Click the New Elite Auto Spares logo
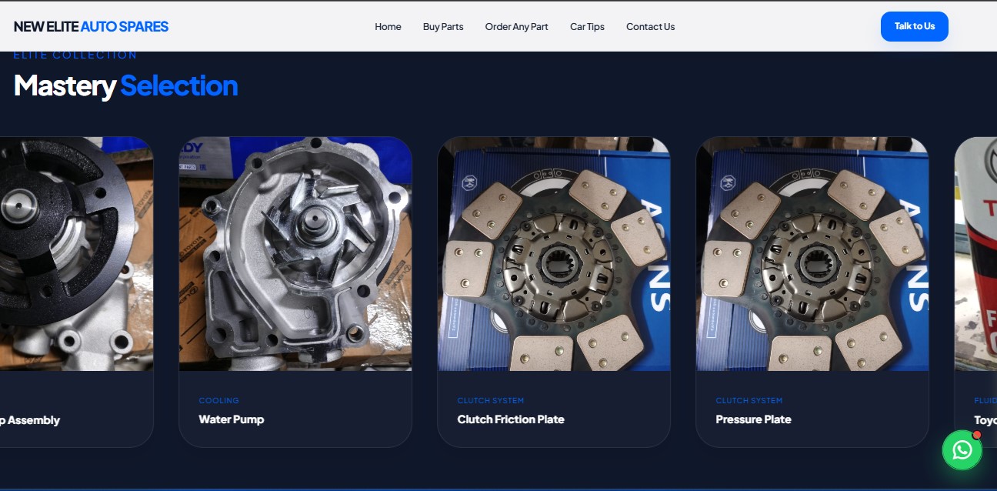 (91, 26)
